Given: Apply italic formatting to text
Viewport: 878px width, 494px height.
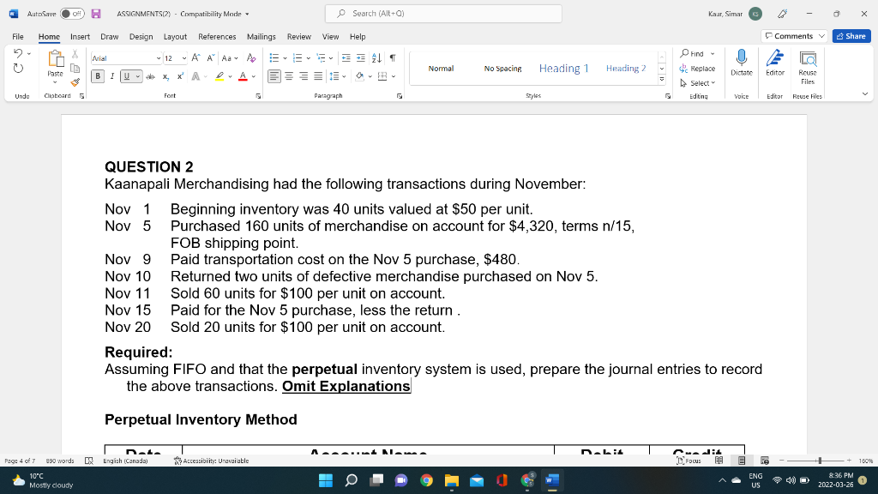Looking at the screenshot, I should (112, 76).
